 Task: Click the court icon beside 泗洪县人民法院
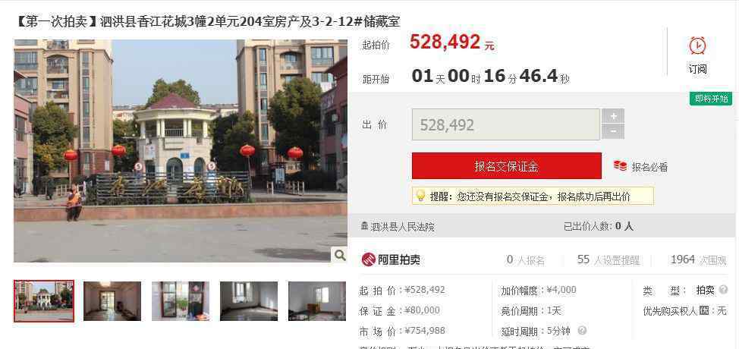coord(364,227)
